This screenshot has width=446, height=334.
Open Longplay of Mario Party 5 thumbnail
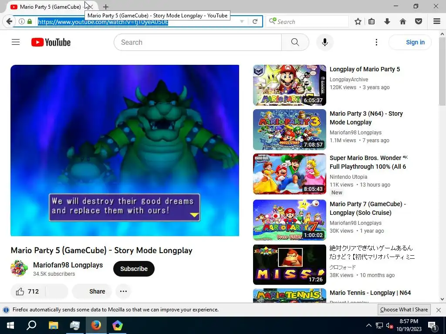pyautogui.click(x=289, y=85)
